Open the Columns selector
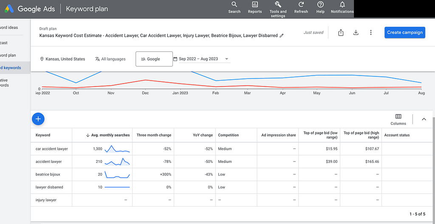This screenshot has width=435, height=224. coord(398,119)
